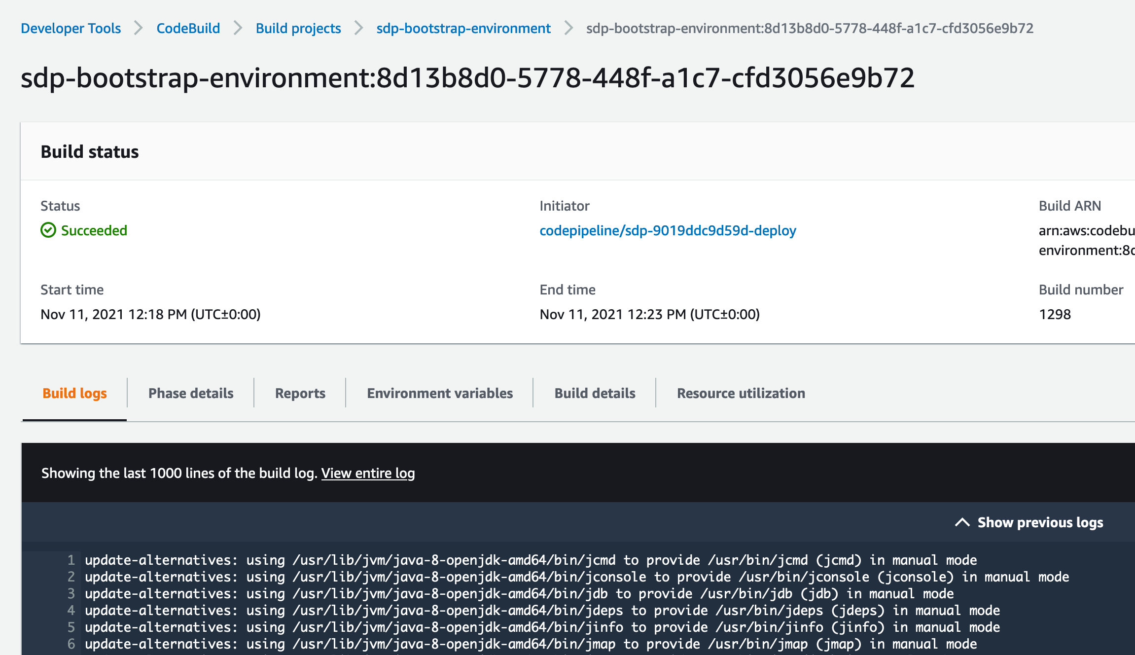Viewport: 1135px width, 655px height.
Task: Click the End time field label
Action: [567, 290]
